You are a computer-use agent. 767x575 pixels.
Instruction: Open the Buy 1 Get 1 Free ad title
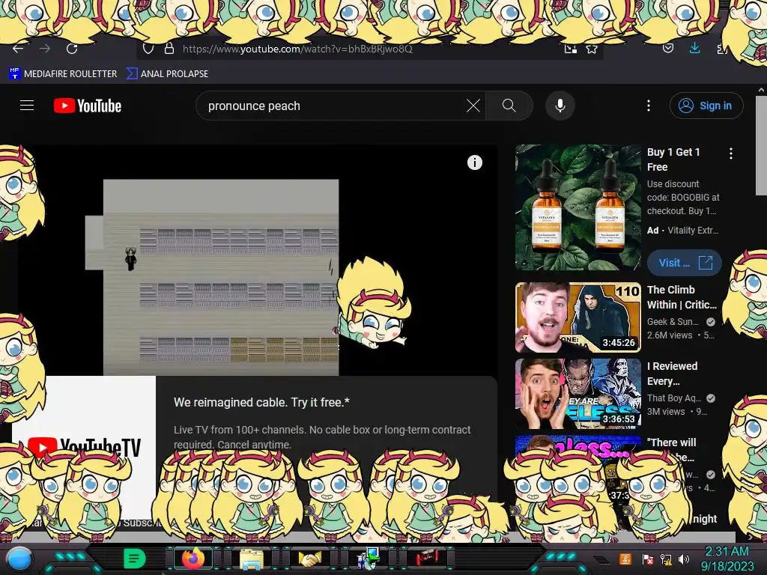(x=673, y=159)
